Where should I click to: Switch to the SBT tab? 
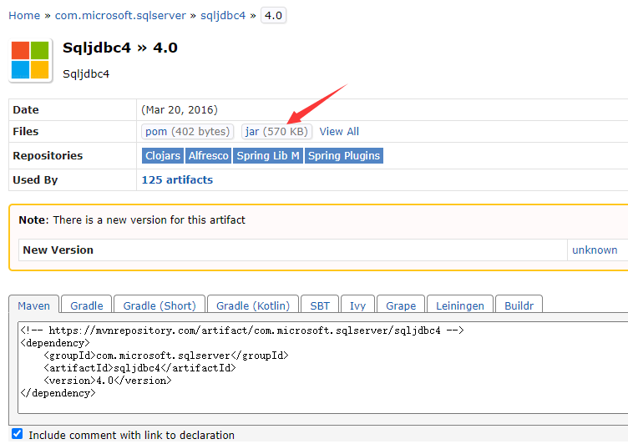tap(320, 305)
